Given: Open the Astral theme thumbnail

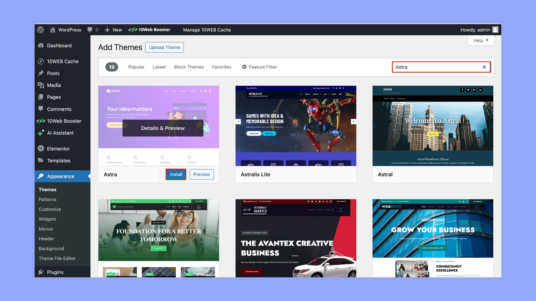Looking at the screenshot, I should pyautogui.click(x=433, y=126).
